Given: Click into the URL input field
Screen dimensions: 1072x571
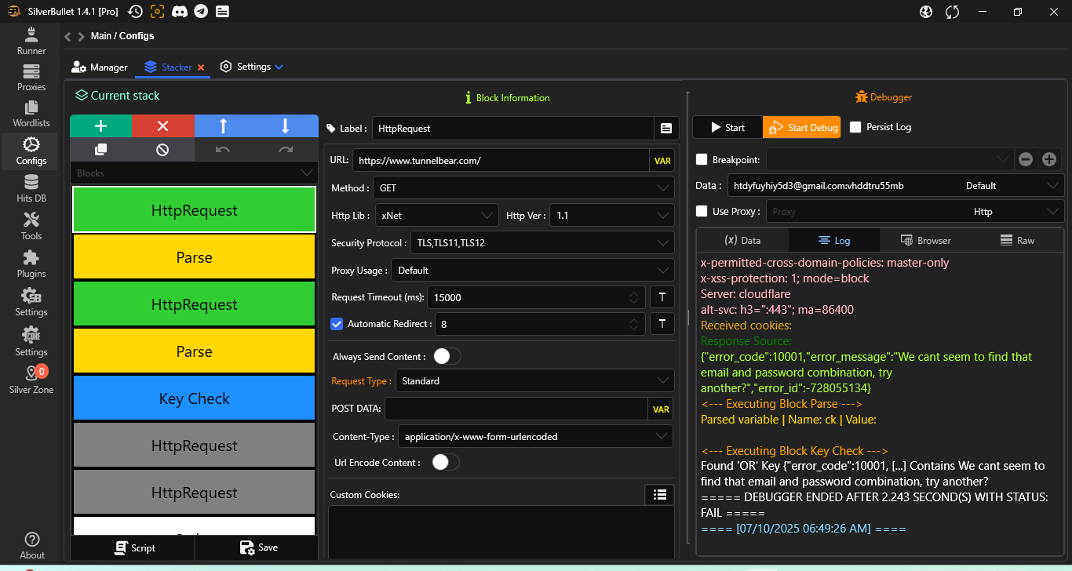Looking at the screenshot, I should click(501, 161).
